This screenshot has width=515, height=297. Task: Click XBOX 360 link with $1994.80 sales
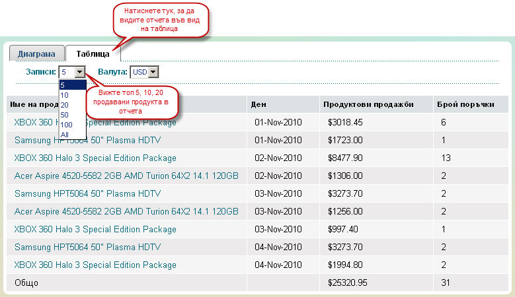pos(95,265)
